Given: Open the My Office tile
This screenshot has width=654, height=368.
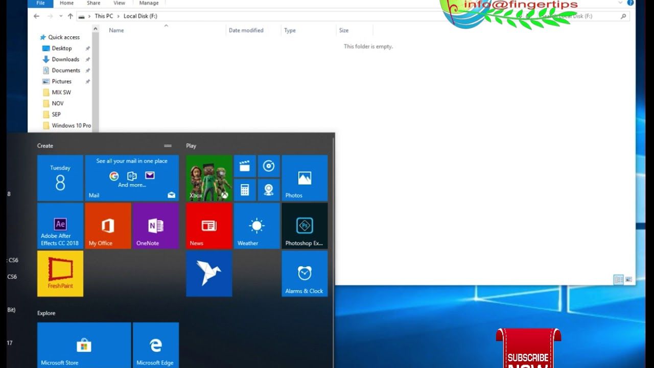Looking at the screenshot, I should 108,226.
